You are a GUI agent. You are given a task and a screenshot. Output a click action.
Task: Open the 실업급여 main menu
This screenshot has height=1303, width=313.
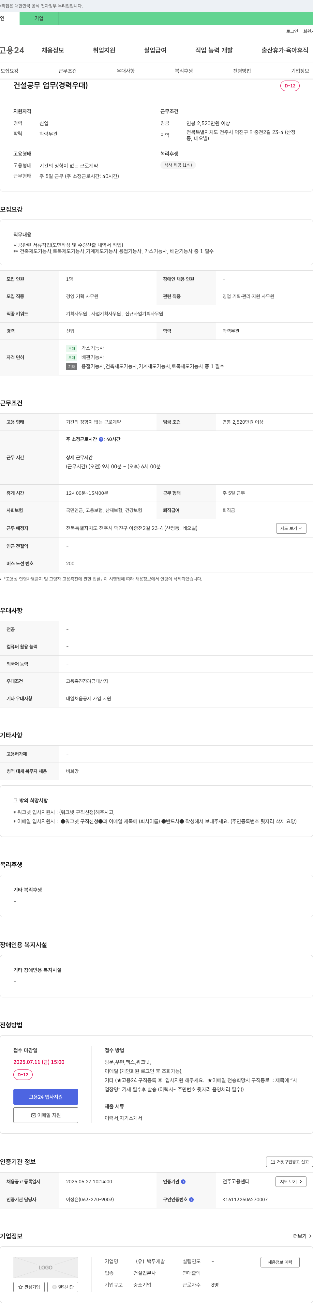coord(155,50)
